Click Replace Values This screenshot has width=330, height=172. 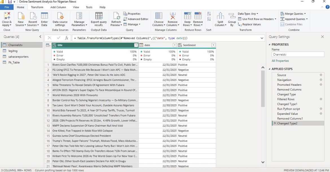pyautogui.click(x=249, y=25)
